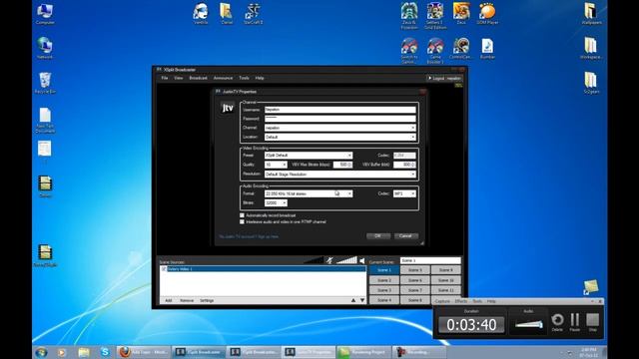Adjust the microphone volume slider
Screen dimensions: 639x359
coord(313,260)
